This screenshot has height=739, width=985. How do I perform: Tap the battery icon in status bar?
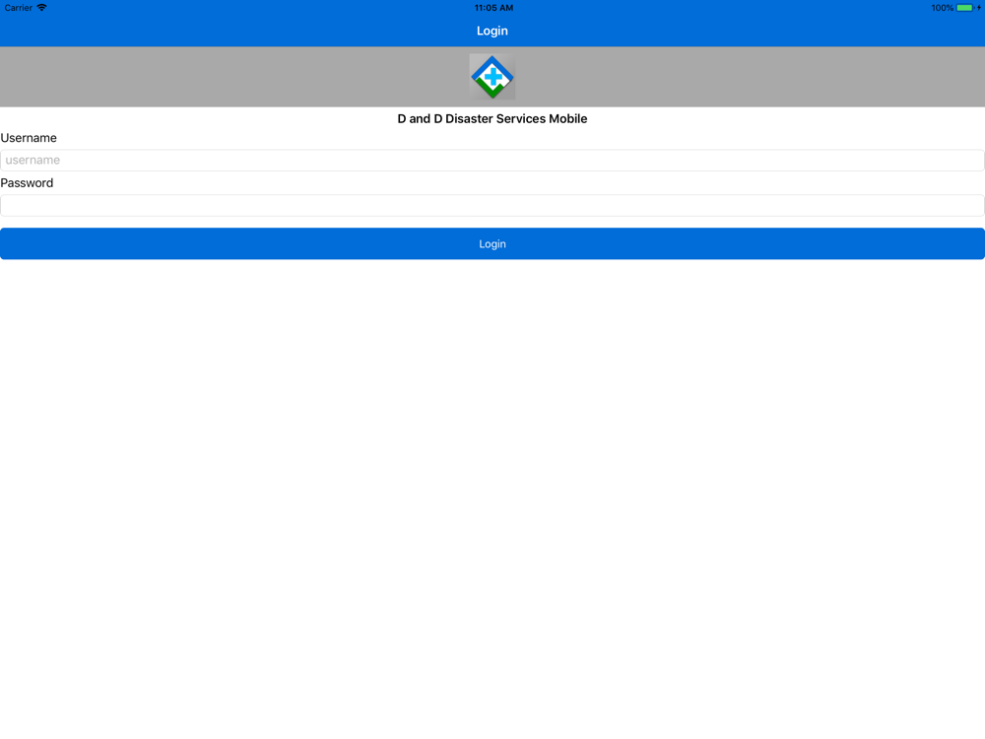tap(967, 8)
